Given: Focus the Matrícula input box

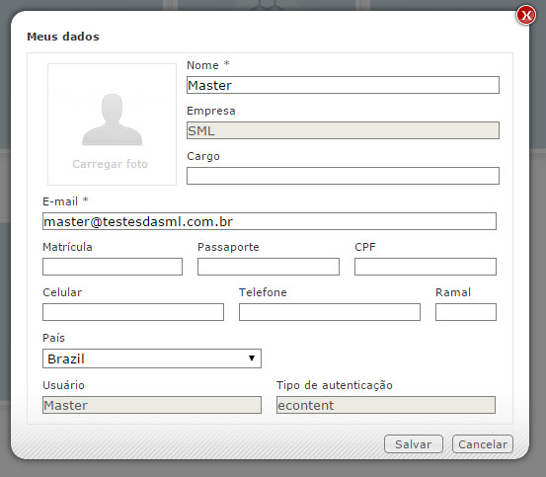Looking at the screenshot, I should point(113,267).
